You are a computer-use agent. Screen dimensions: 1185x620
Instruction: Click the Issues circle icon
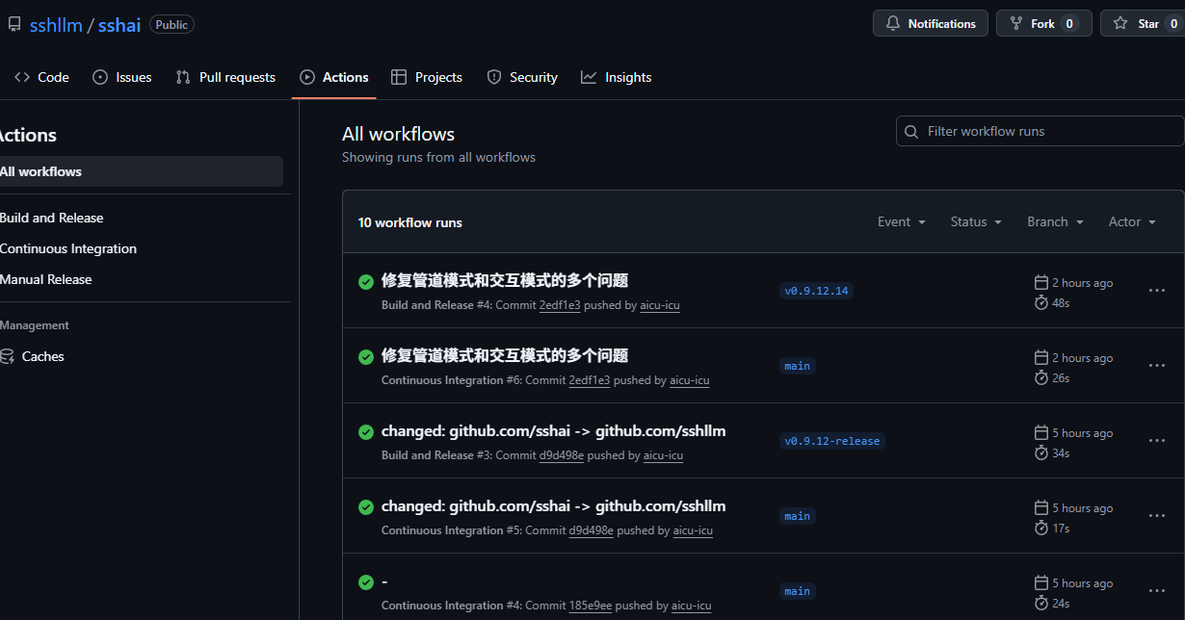pyautogui.click(x=100, y=77)
